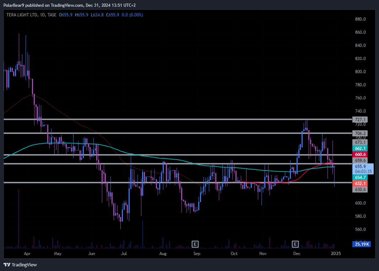Click the Dec label on time axis
The height and width of the screenshot is (271, 379).
pos(297,254)
